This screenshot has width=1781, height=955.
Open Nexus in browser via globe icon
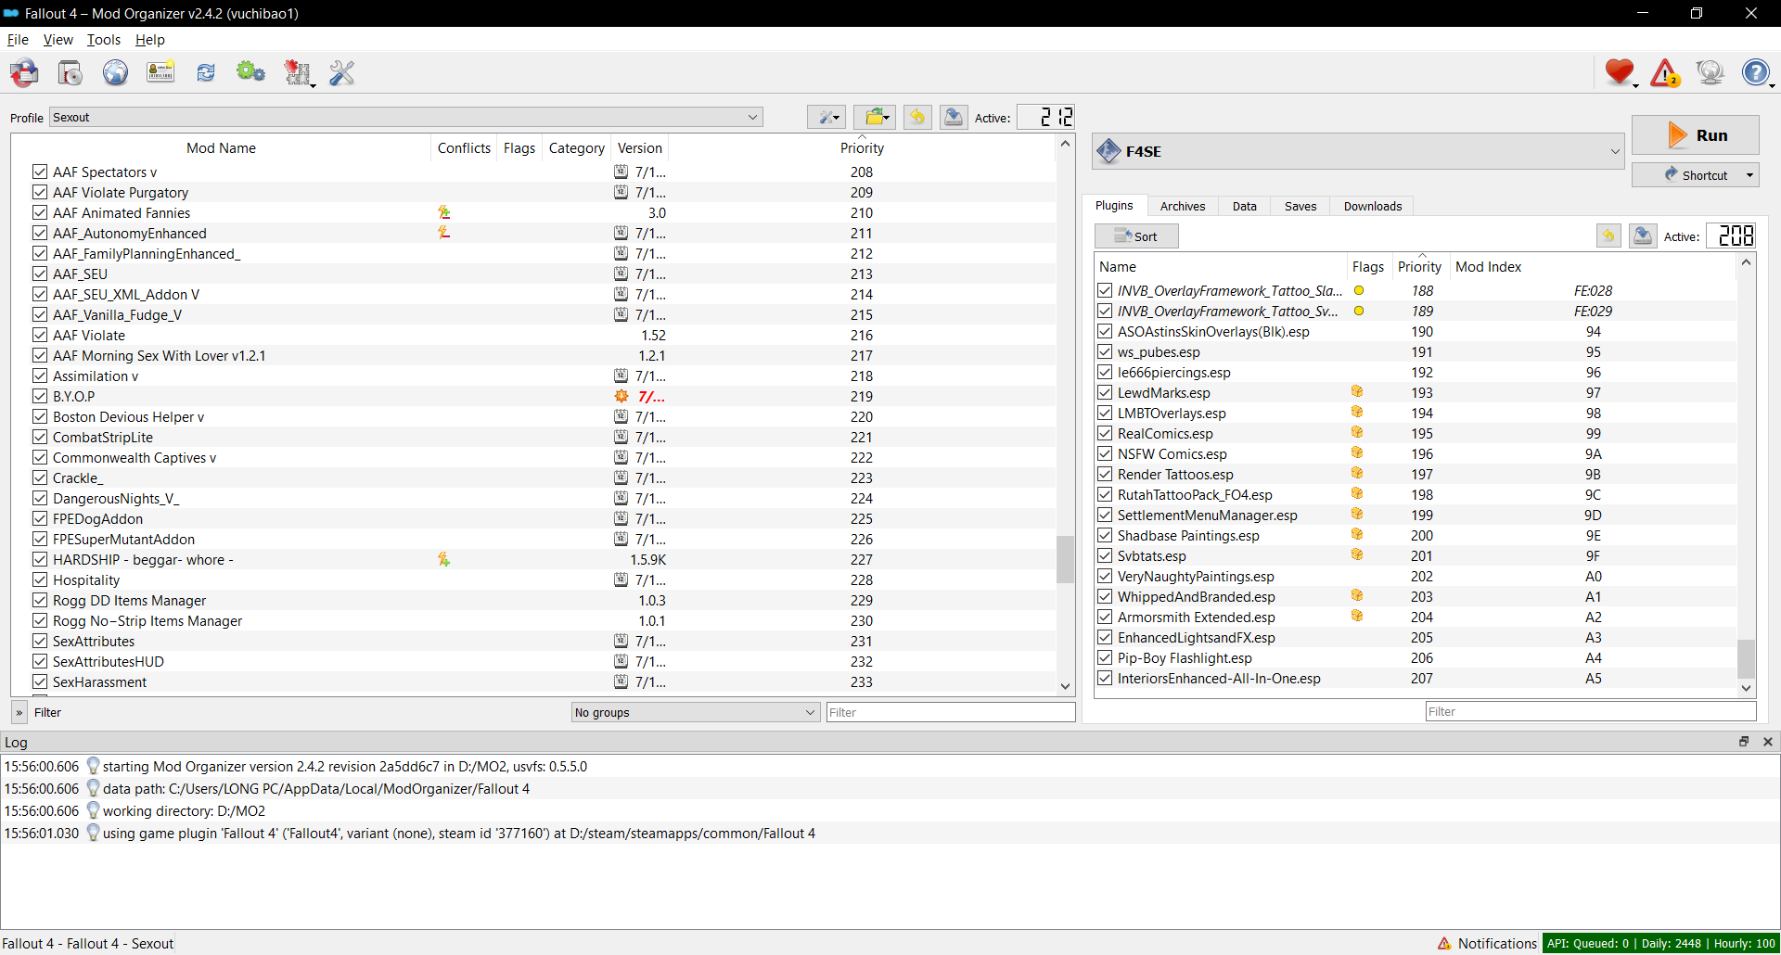point(115,72)
